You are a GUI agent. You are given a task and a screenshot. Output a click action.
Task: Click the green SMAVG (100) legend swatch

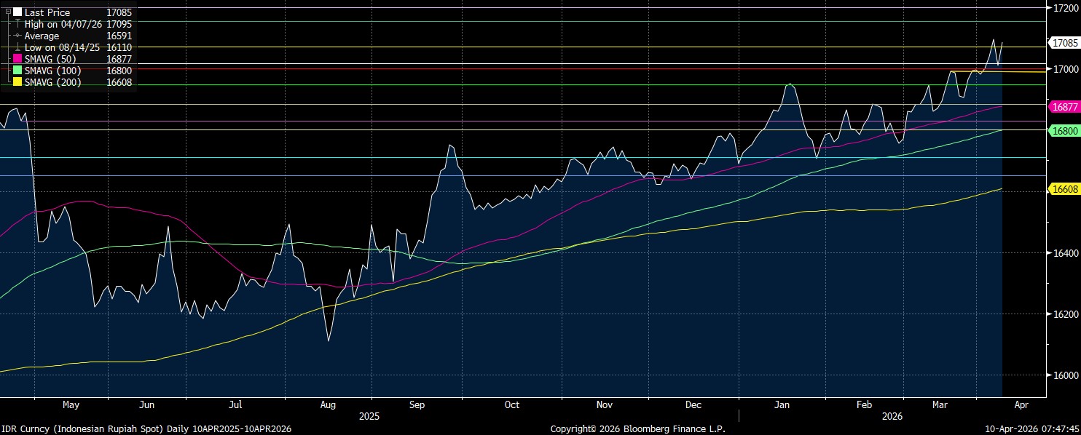17,71
